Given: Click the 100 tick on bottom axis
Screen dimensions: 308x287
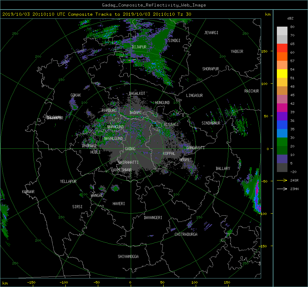Looking at the screenshot, I should [x=194, y=283].
